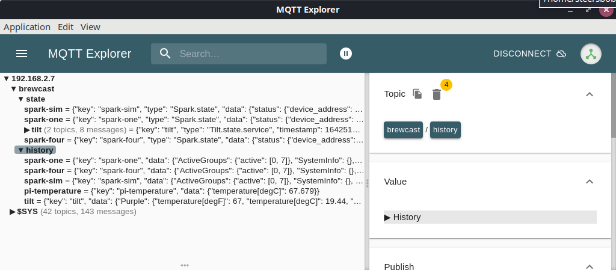This screenshot has height=270, width=616.
Task: Collapse the Publish panel chevron
Action: click(x=590, y=267)
